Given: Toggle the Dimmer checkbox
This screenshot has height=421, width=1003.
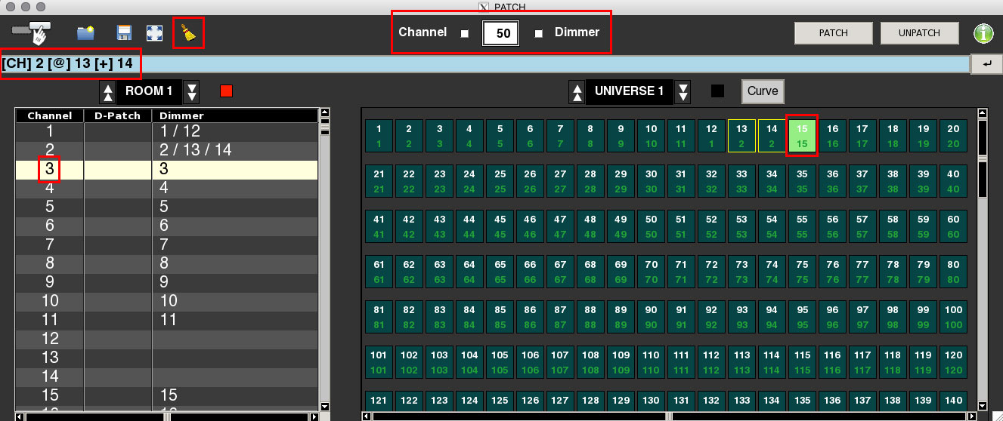Looking at the screenshot, I should coord(539,33).
